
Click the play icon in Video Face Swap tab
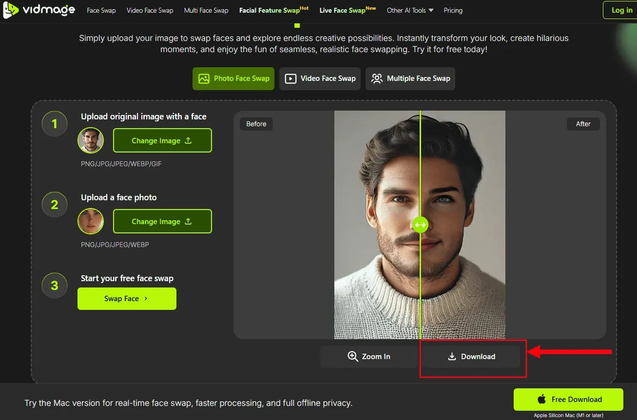(x=290, y=78)
